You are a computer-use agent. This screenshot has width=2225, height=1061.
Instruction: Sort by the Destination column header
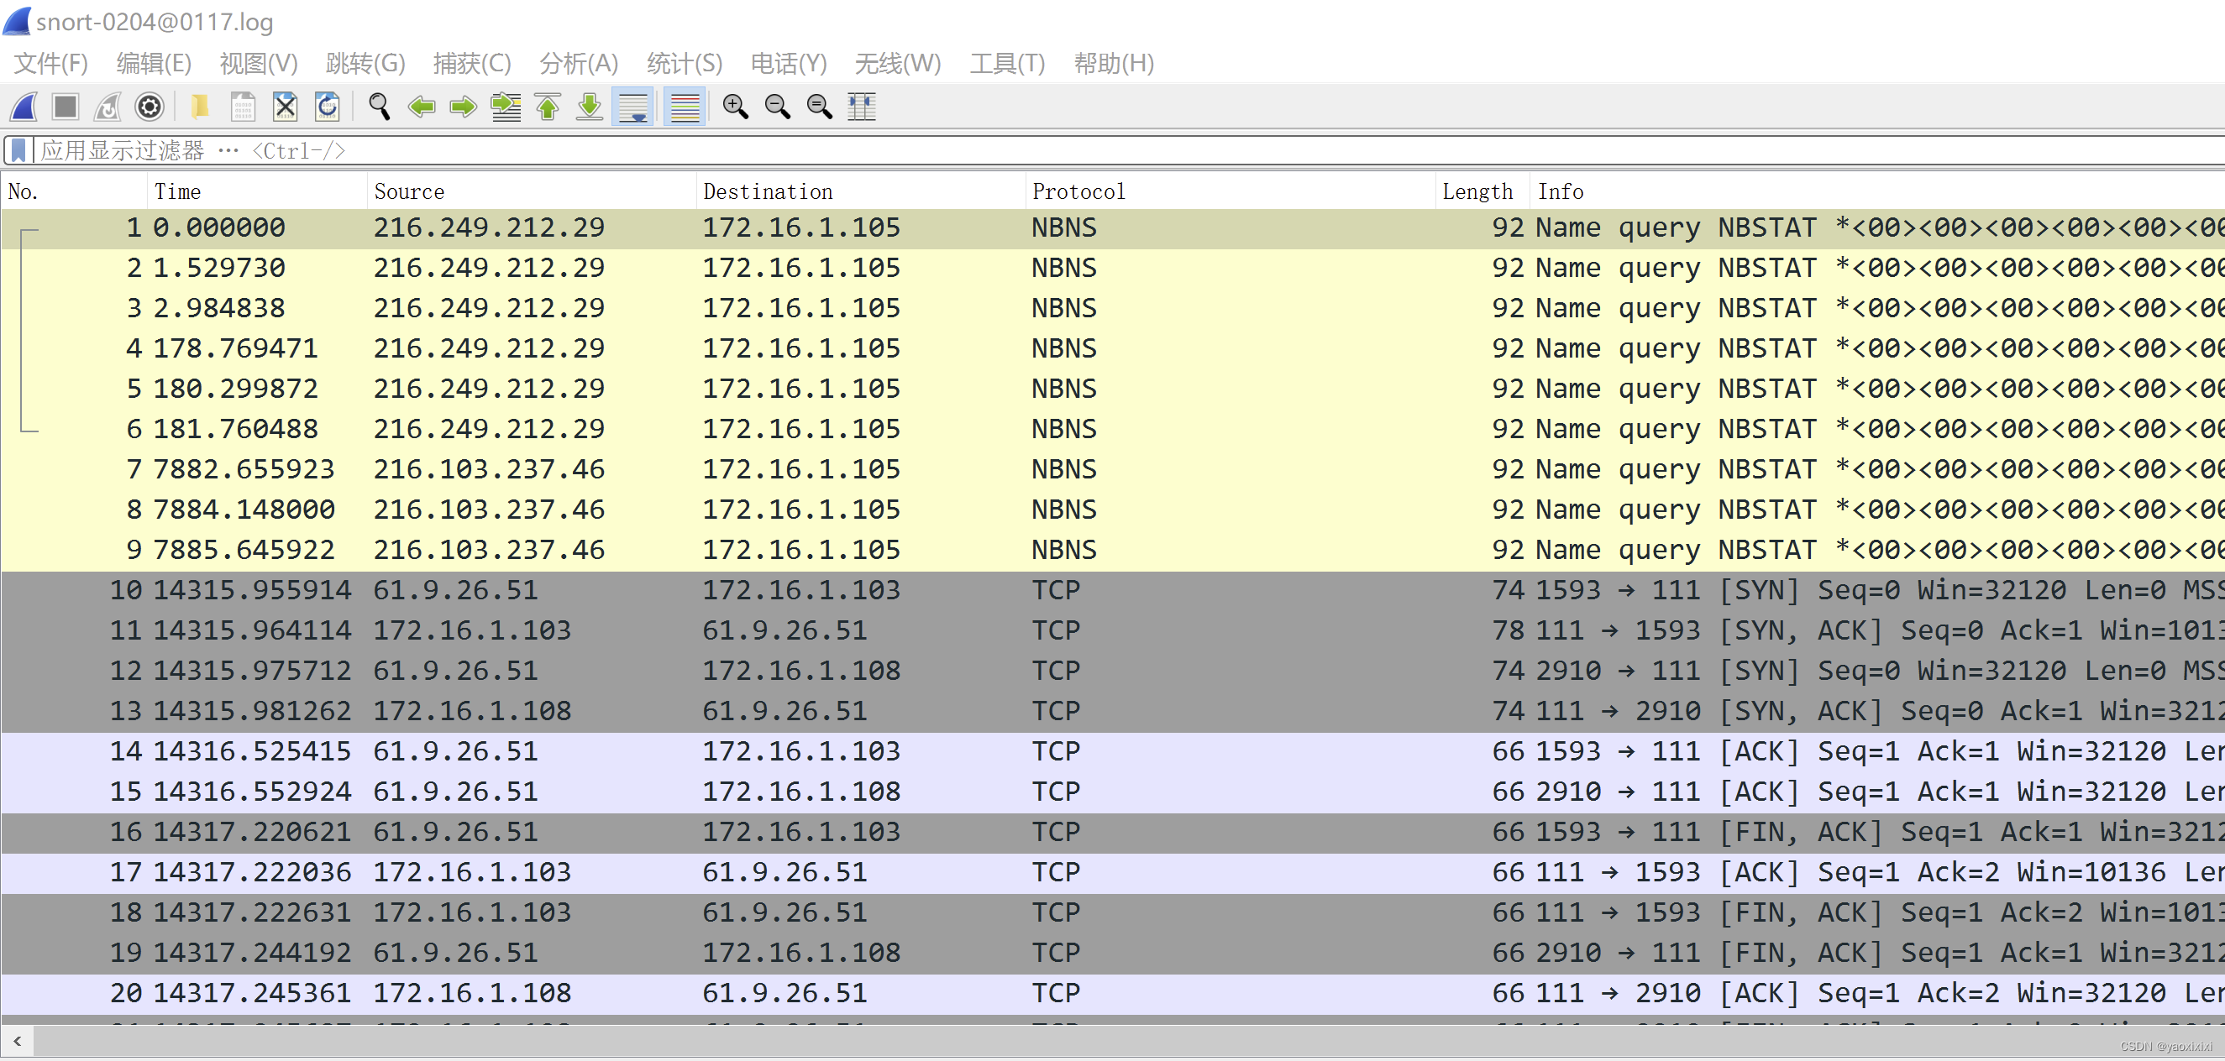pyautogui.click(x=861, y=191)
